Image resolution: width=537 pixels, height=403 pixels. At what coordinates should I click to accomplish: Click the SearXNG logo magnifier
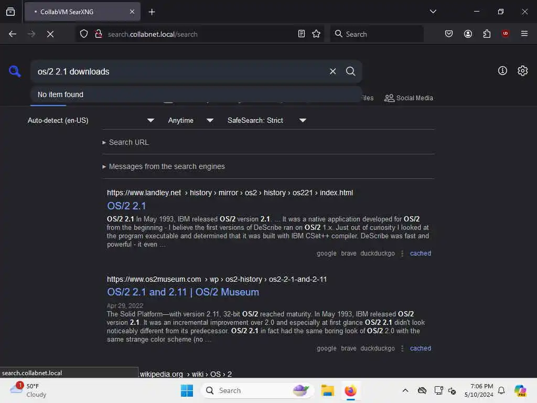[15, 71]
